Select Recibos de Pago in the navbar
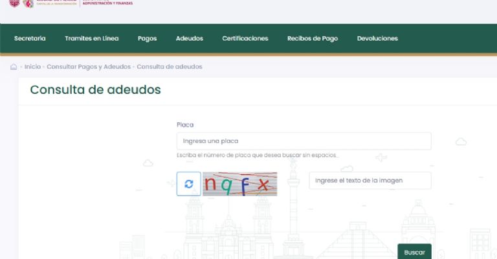The width and height of the screenshot is (497, 259). coord(312,38)
